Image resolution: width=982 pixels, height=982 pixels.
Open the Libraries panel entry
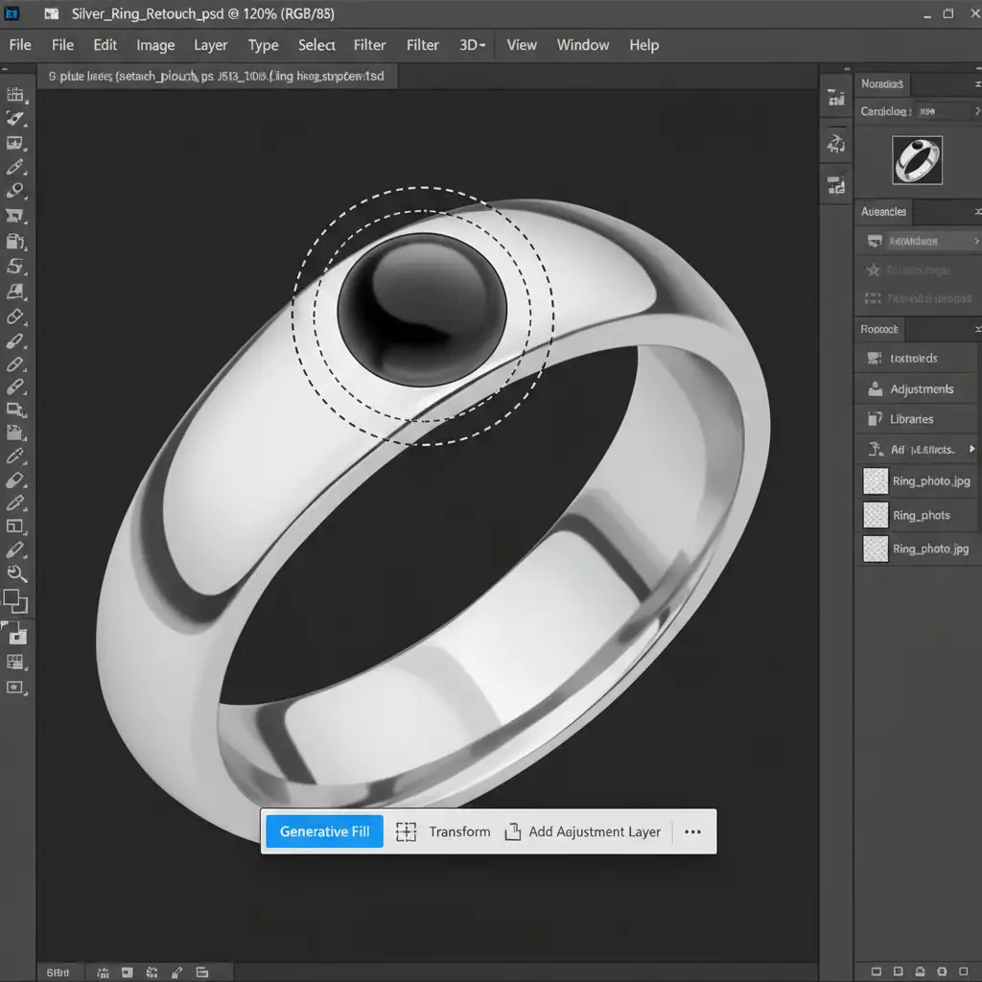coord(911,419)
